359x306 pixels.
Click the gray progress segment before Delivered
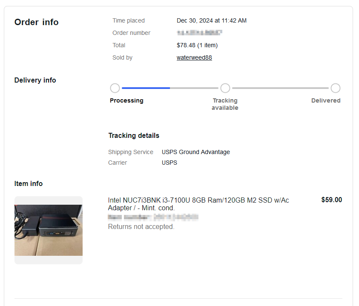[280, 88]
